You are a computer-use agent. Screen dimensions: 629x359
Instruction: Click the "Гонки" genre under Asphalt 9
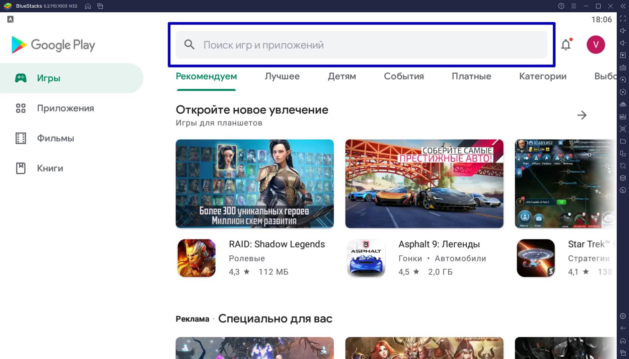tap(410, 259)
